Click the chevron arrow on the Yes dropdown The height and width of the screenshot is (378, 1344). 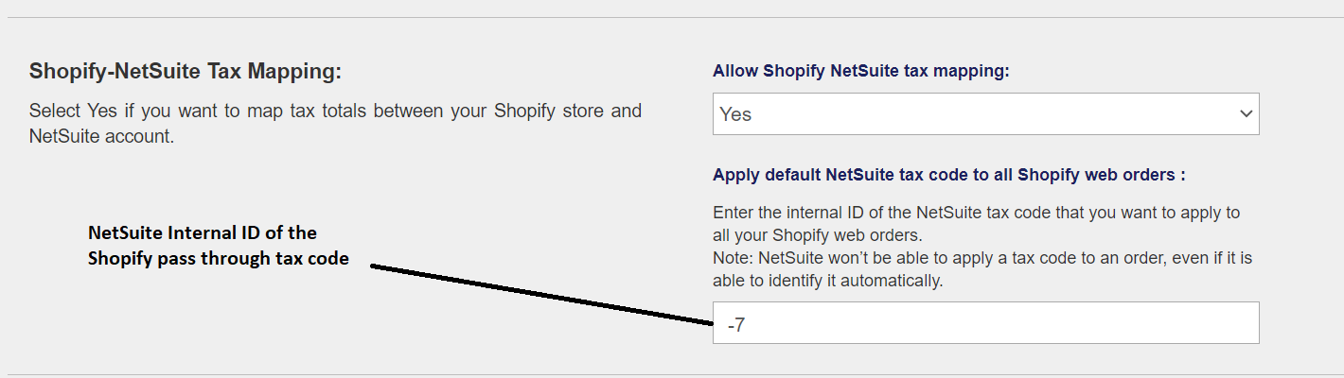(1245, 113)
